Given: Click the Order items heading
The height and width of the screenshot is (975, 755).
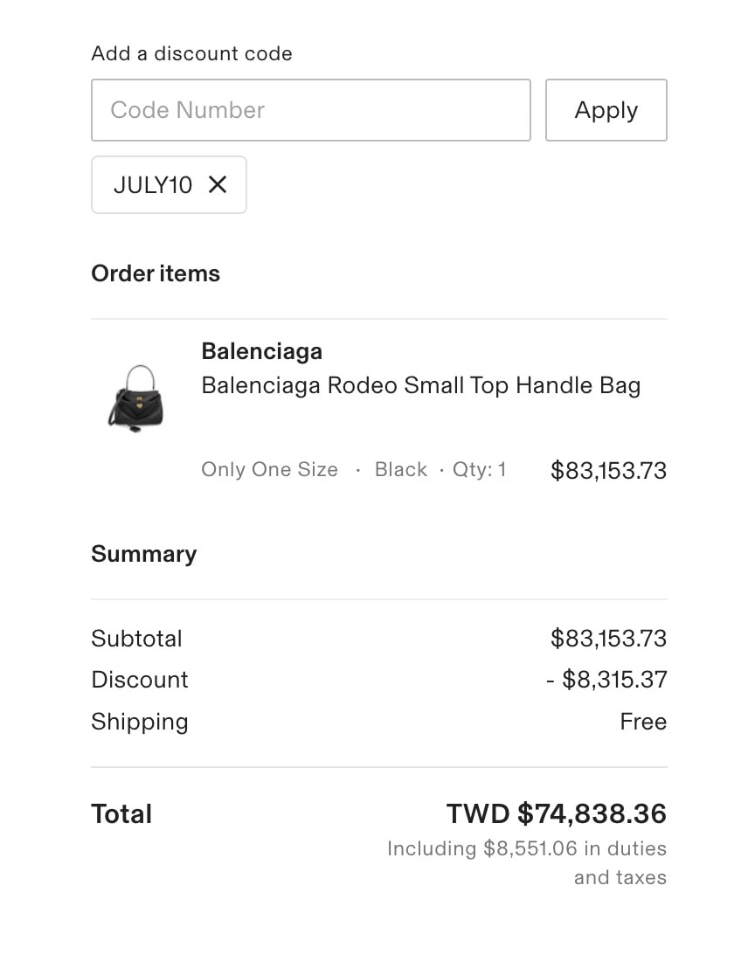Looking at the screenshot, I should click(x=156, y=273).
